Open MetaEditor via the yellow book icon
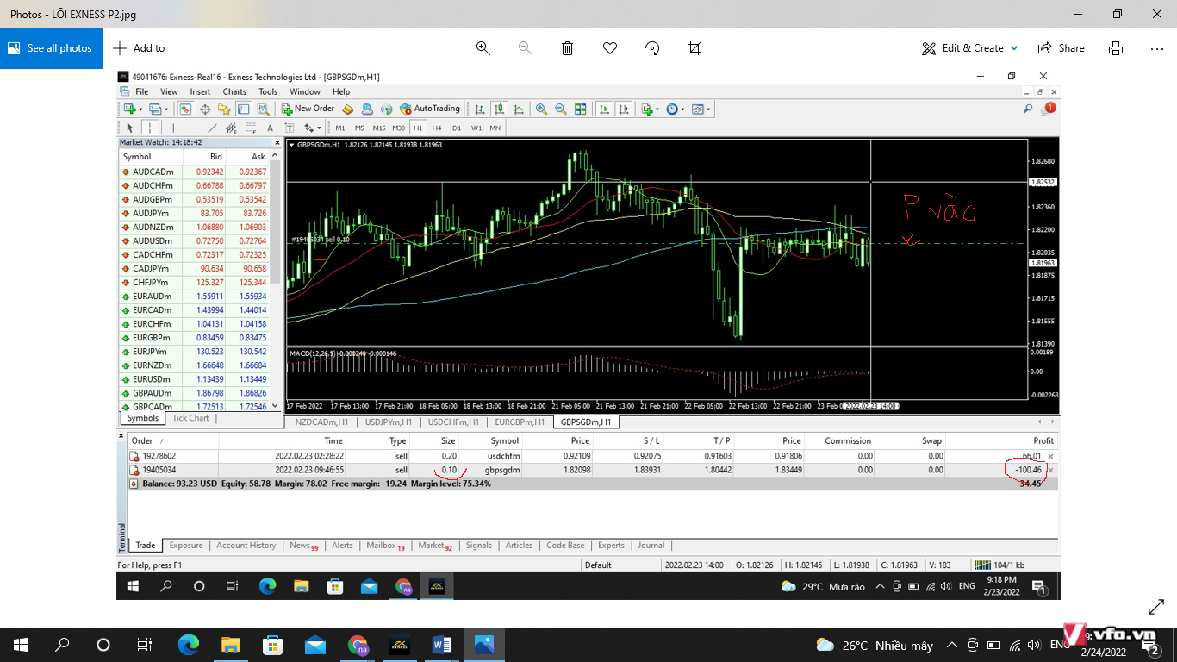Image resolution: width=1177 pixels, height=662 pixels. [x=348, y=109]
